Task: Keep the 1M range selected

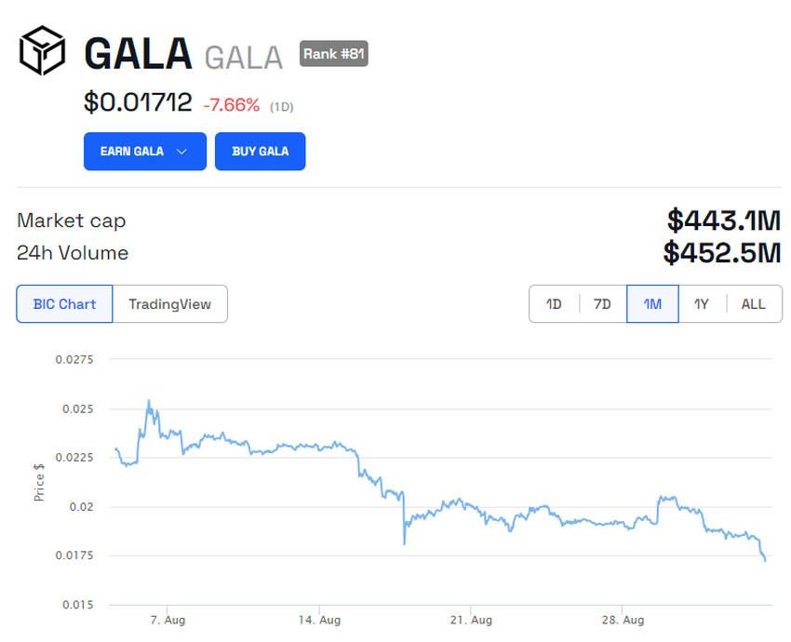Action: pyautogui.click(x=652, y=303)
